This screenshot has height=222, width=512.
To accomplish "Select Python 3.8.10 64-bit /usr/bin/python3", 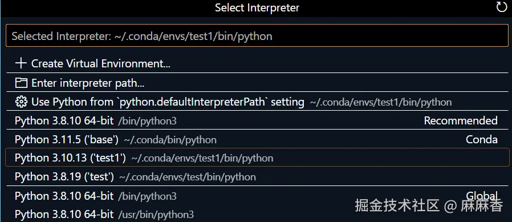I will [x=257, y=214].
